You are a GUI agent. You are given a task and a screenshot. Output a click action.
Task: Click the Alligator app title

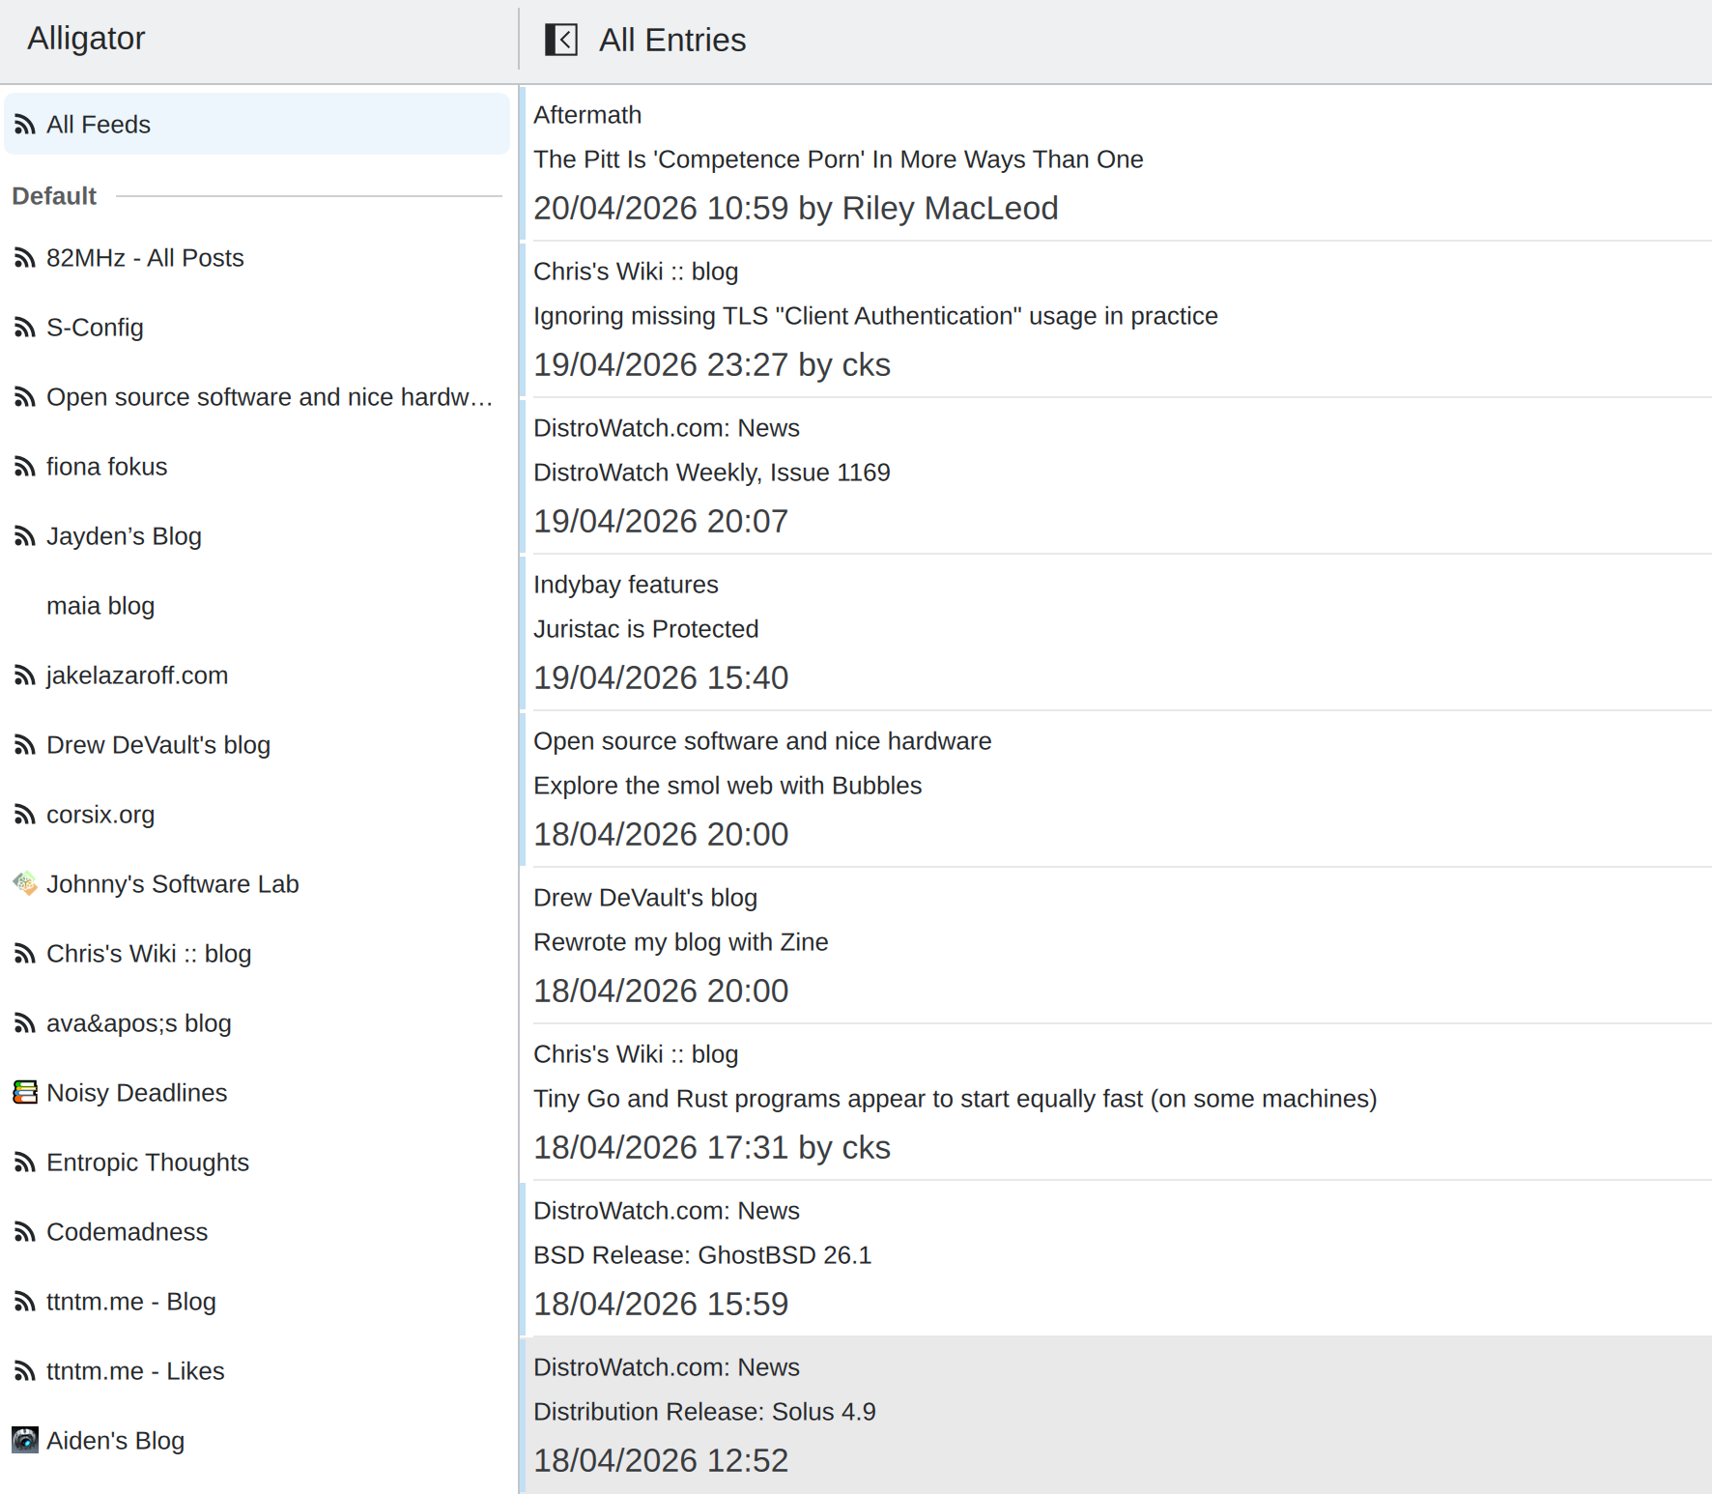point(86,39)
